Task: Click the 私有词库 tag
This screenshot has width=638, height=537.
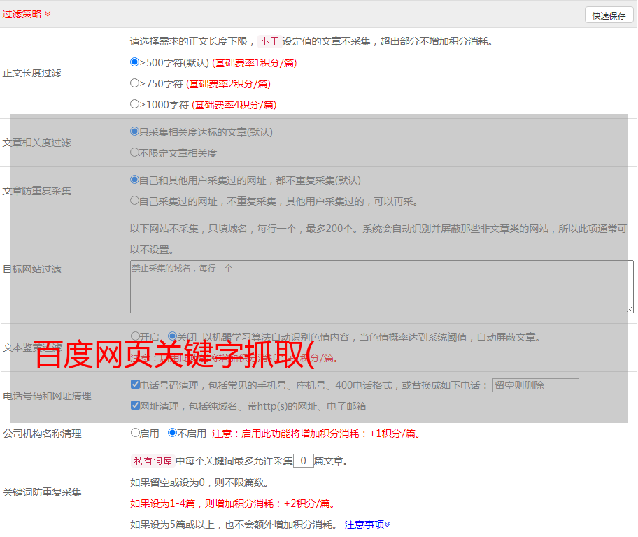Action: (153, 461)
